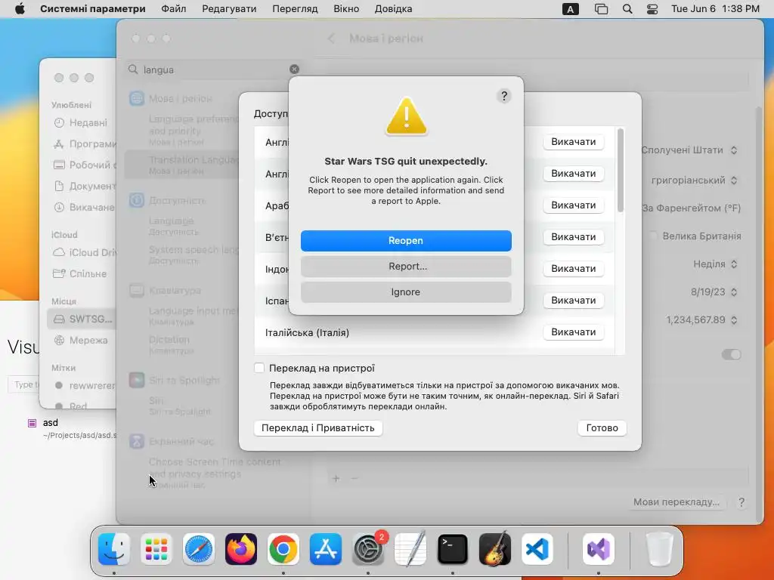Select Недавні in Finder sidebar
774x580 pixels.
pyautogui.click(x=82, y=123)
